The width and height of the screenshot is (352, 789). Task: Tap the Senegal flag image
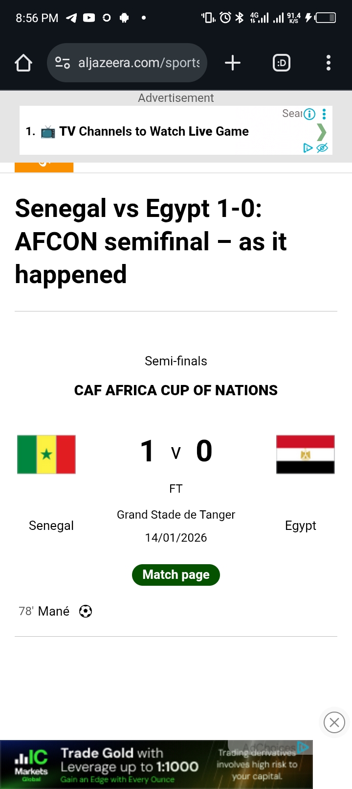point(46,454)
